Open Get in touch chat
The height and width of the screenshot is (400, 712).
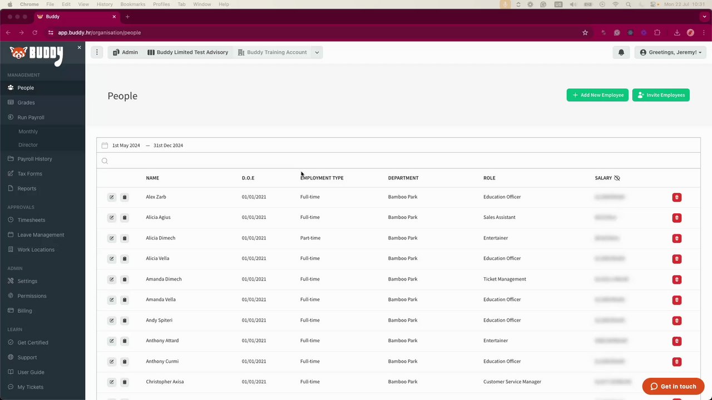(x=673, y=387)
